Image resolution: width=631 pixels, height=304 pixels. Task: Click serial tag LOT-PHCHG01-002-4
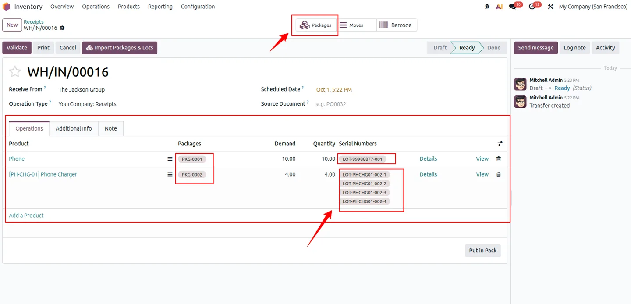[x=365, y=201]
